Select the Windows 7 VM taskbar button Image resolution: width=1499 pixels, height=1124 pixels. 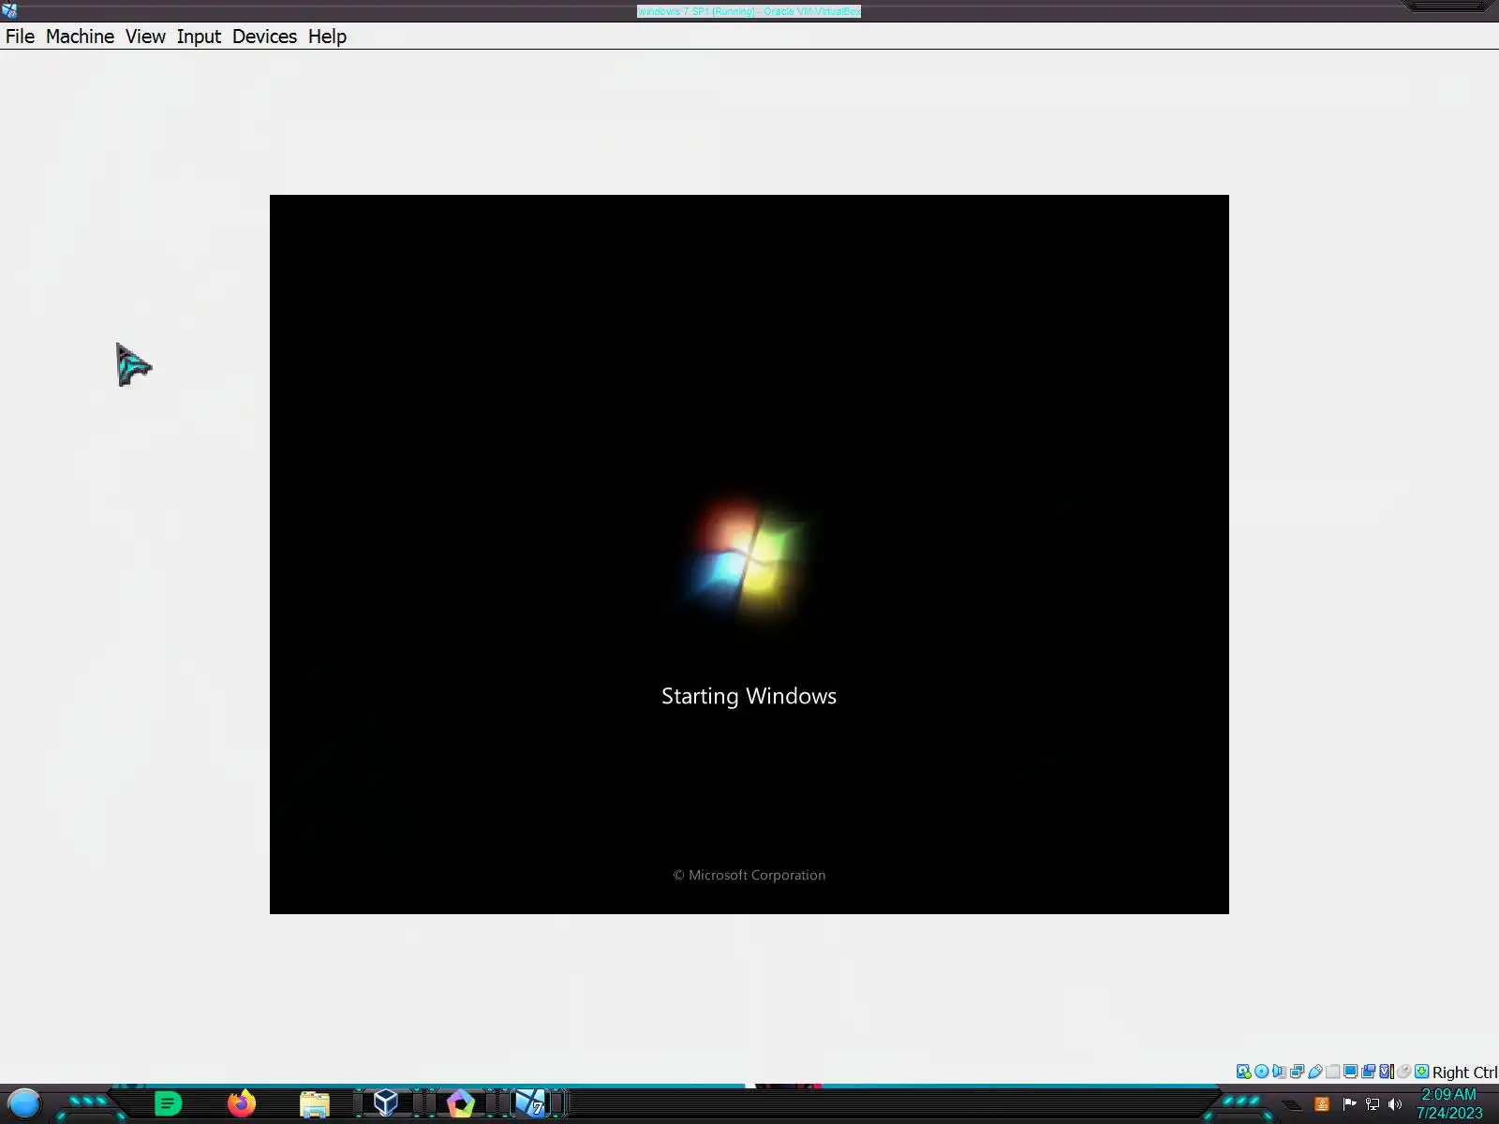[531, 1103]
